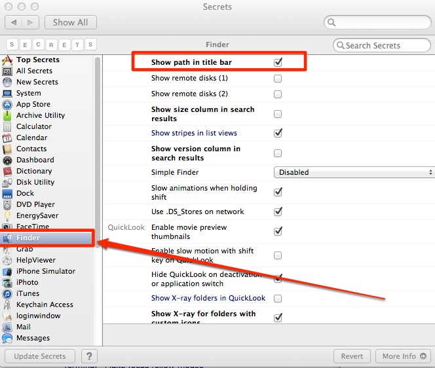Open the App Store icon in sidebar
The image size is (435, 368).
7,104
